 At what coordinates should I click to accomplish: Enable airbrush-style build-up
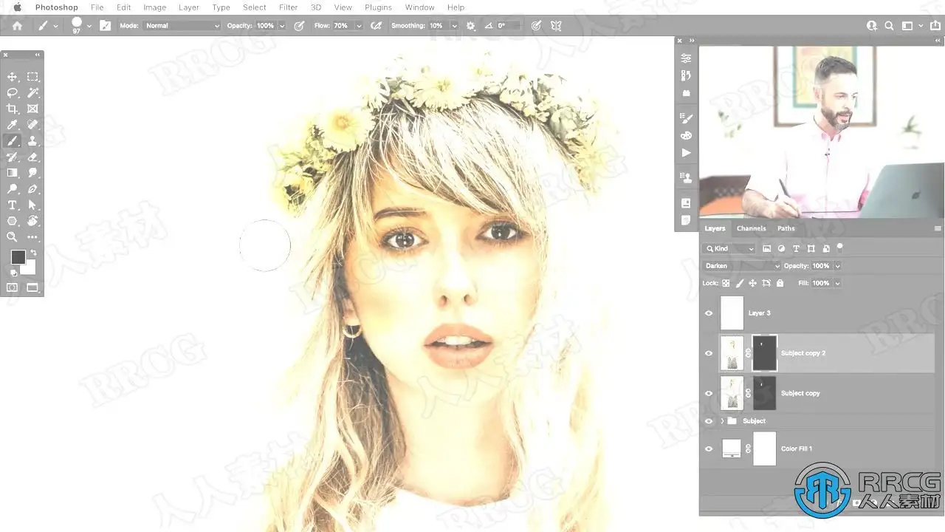(x=376, y=26)
